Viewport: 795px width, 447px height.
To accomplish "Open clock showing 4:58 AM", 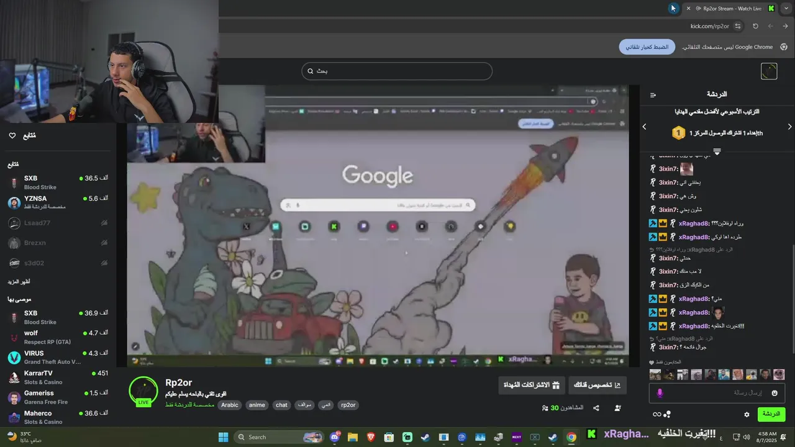I will [767, 437].
